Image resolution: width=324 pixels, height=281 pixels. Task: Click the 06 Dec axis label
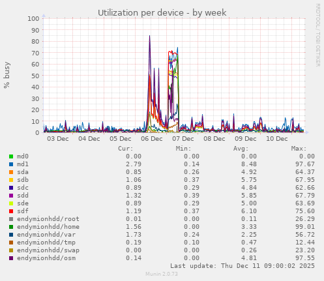tap(152, 139)
